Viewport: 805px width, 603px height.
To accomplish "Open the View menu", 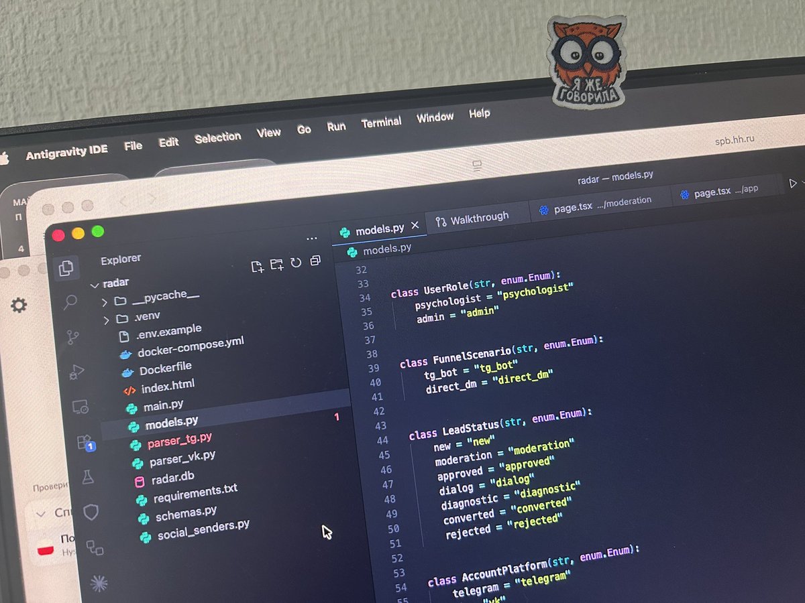I will point(269,133).
